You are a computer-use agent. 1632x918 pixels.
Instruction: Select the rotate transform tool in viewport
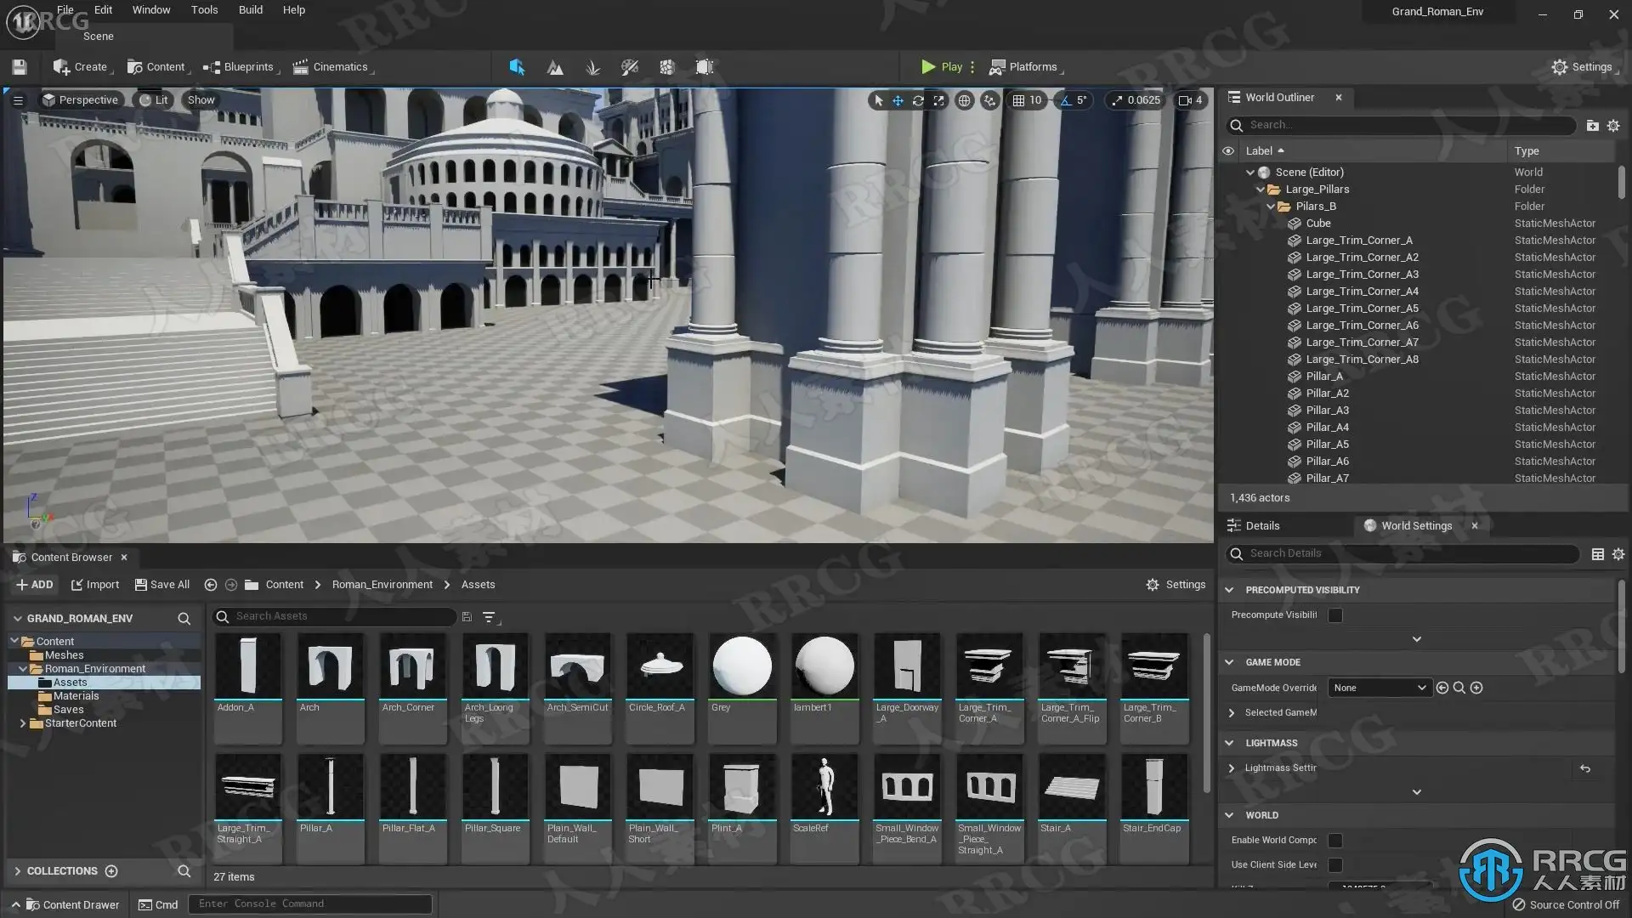(x=918, y=100)
